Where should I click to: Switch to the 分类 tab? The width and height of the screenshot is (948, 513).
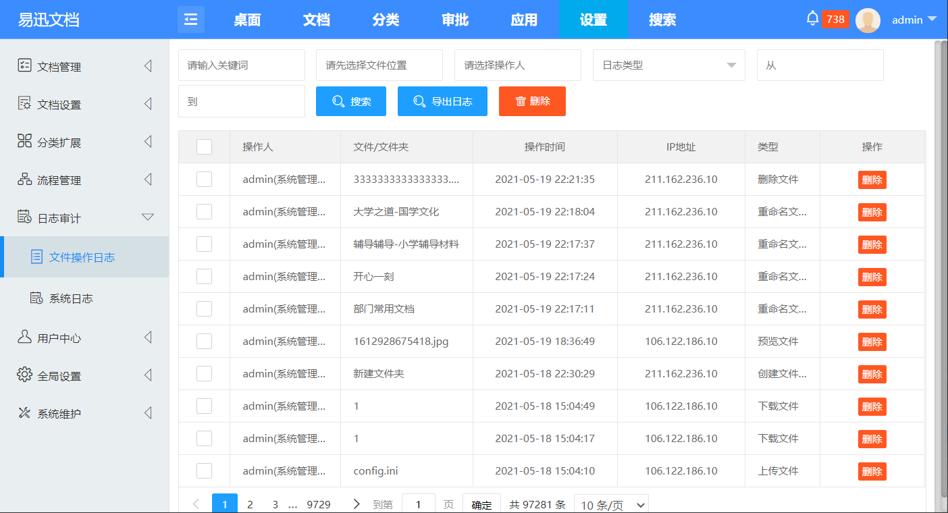(386, 20)
